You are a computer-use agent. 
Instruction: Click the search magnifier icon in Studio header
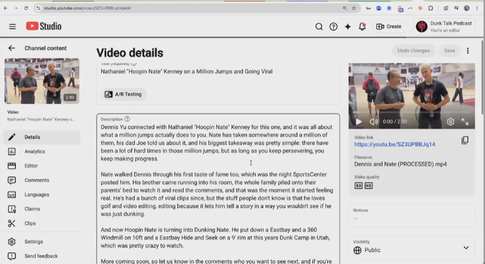[319, 27]
